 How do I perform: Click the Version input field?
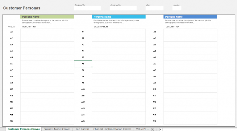(177, 8)
